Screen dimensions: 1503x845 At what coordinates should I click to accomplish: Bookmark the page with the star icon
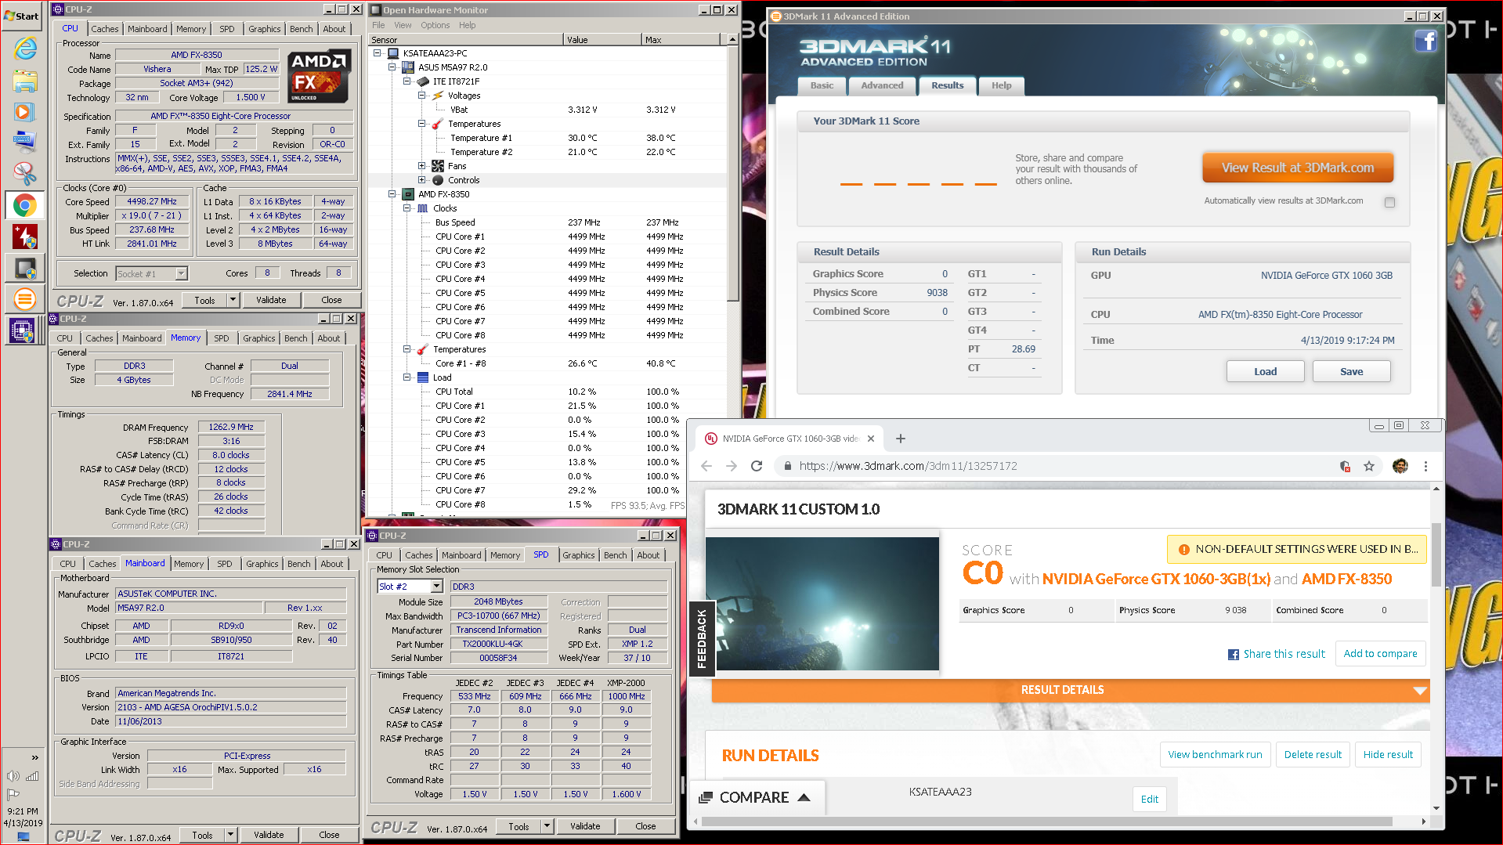click(1369, 466)
